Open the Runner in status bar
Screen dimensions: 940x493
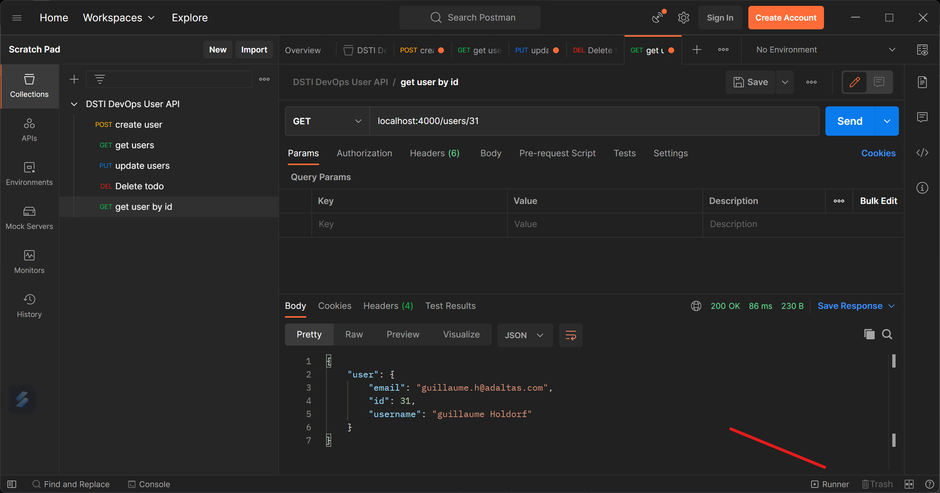830,484
